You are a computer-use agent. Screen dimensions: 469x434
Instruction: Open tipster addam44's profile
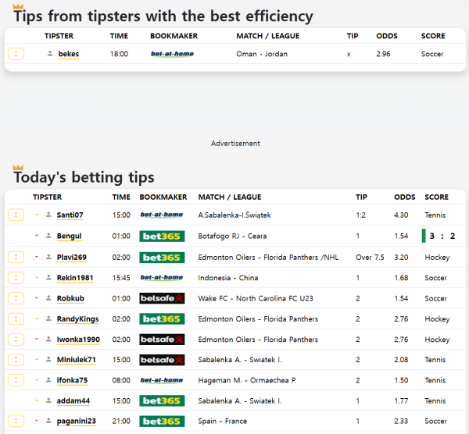(x=73, y=401)
